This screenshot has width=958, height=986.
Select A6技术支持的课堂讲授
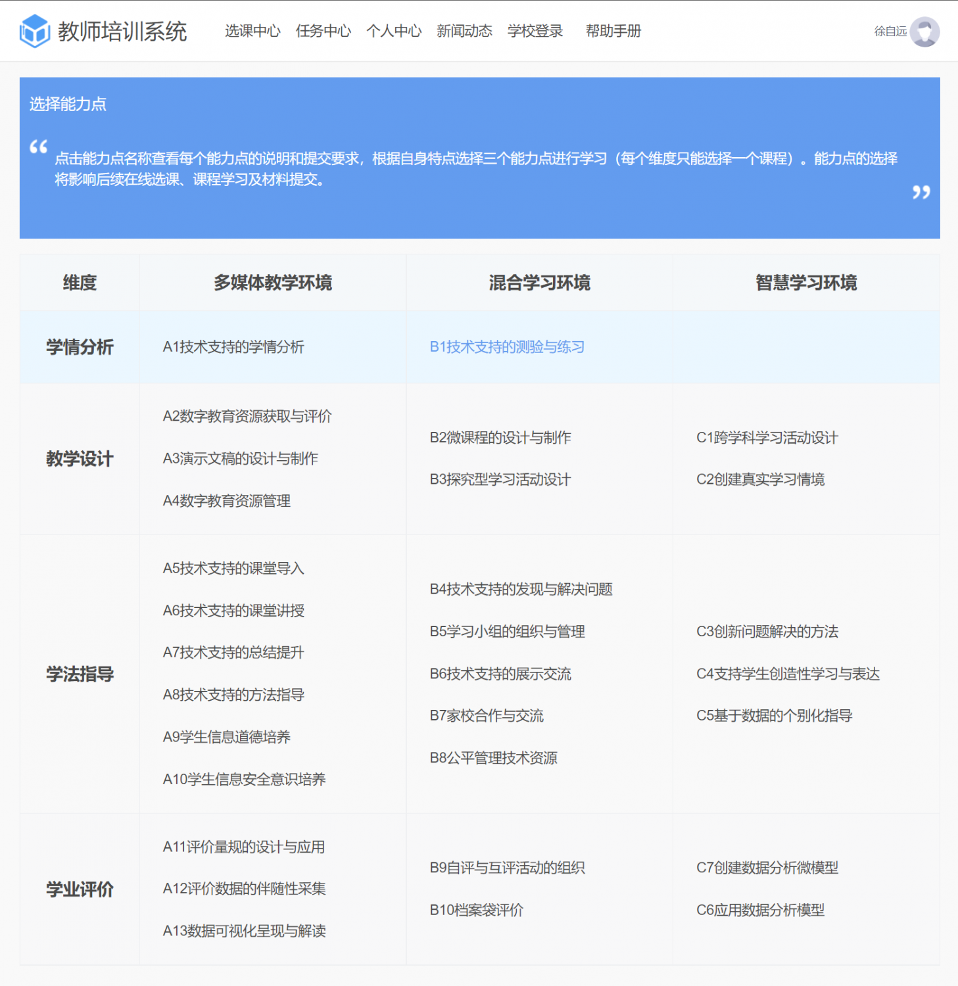coord(233,610)
